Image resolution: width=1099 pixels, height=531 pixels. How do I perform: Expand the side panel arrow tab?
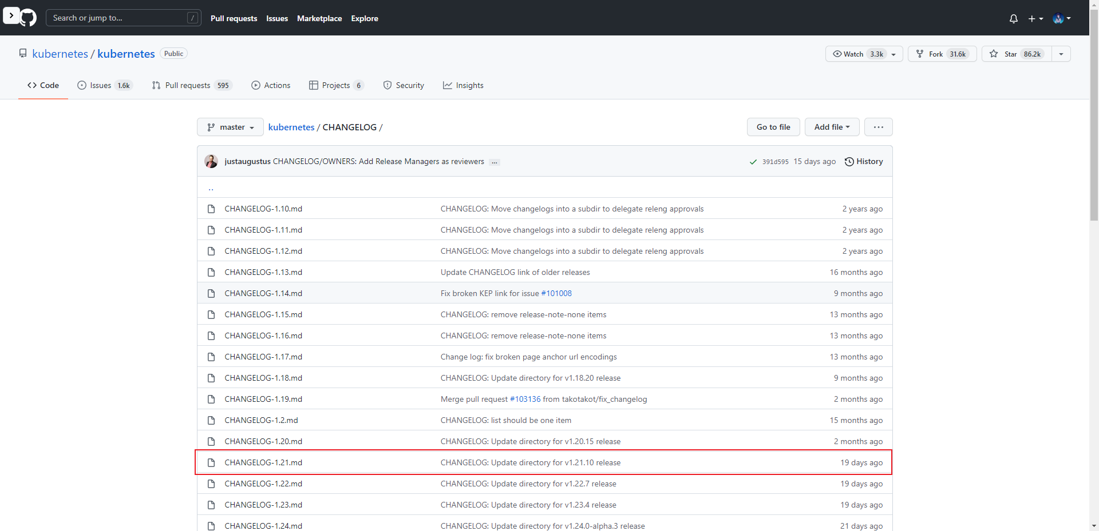[11, 15]
